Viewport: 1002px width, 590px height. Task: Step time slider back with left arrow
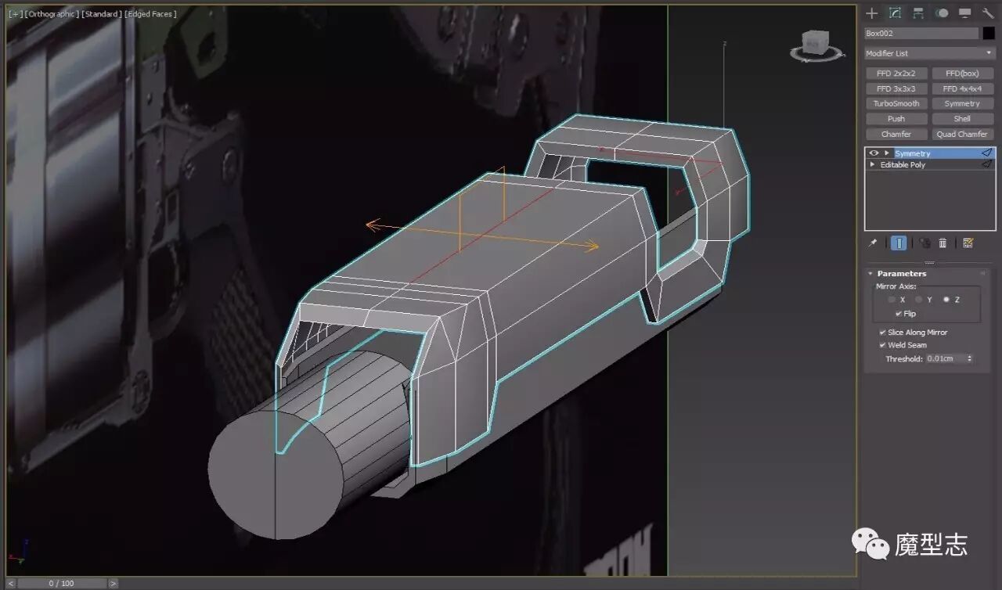click(11, 583)
